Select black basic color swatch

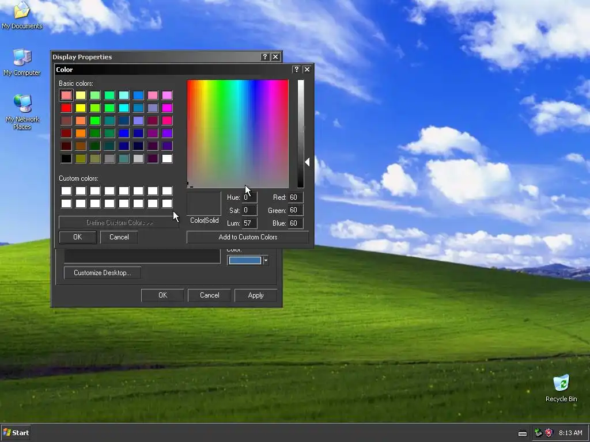[66, 158]
